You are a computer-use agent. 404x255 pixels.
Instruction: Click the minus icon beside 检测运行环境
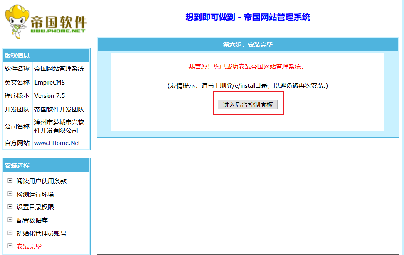point(10,194)
